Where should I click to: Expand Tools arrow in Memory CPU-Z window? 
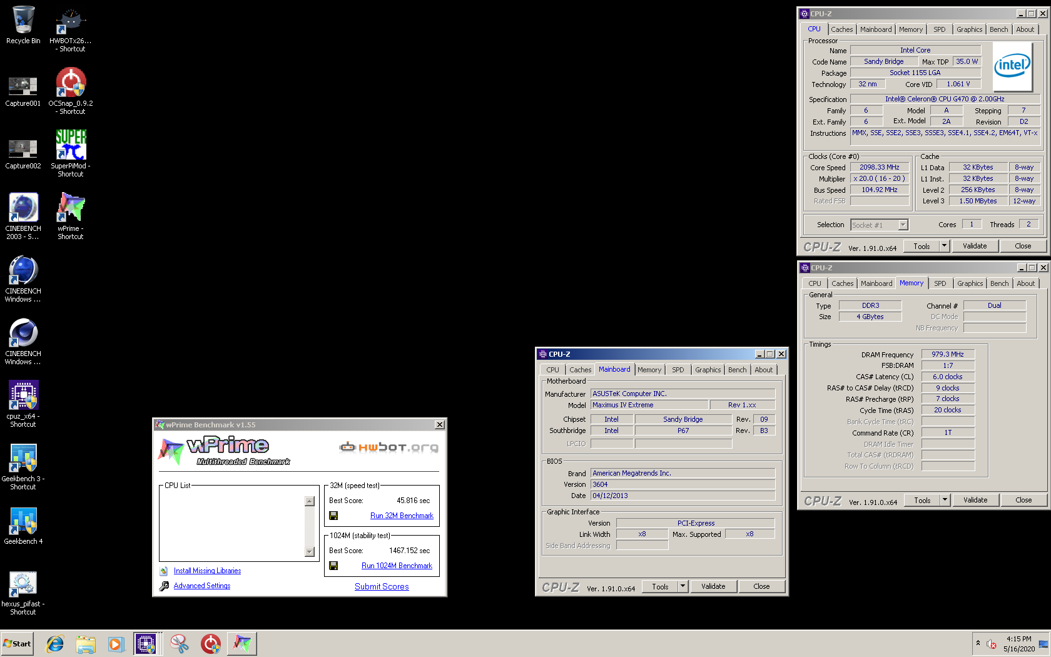[945, 500]
